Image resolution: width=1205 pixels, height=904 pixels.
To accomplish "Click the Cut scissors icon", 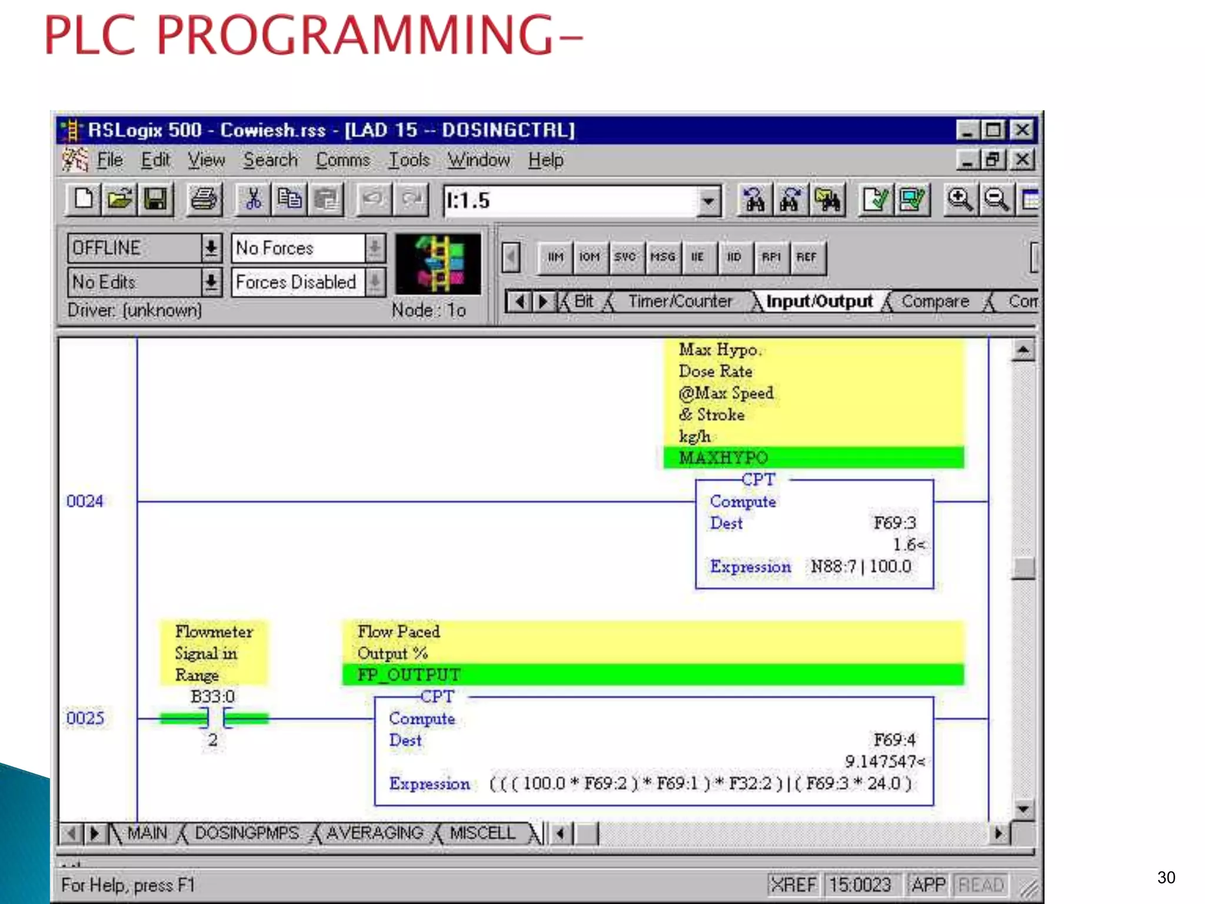I will (253, 200).
